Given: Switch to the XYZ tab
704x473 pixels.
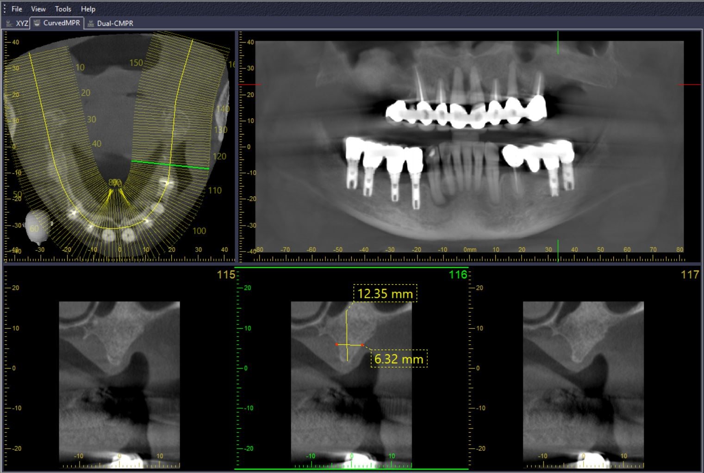Looking at the screenshot, I should point(18,23).
